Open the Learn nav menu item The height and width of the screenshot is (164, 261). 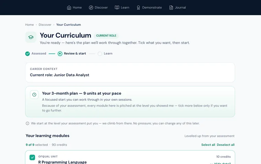pyautogui.click(x=122, y=8)
